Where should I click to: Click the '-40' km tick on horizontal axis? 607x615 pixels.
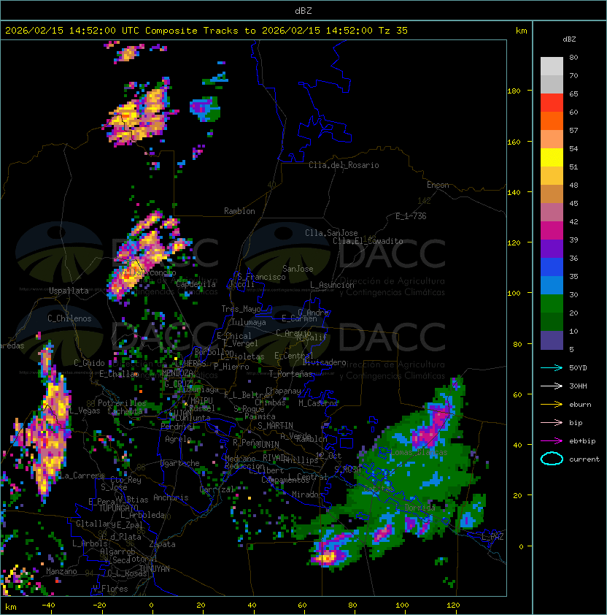[x=49, y=606]
